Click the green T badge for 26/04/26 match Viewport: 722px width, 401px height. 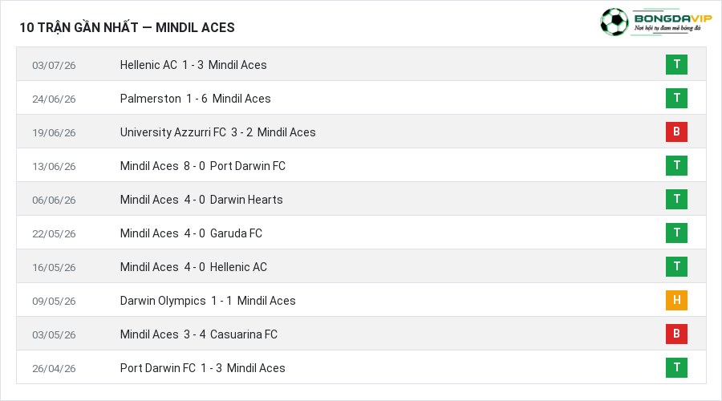676,367
